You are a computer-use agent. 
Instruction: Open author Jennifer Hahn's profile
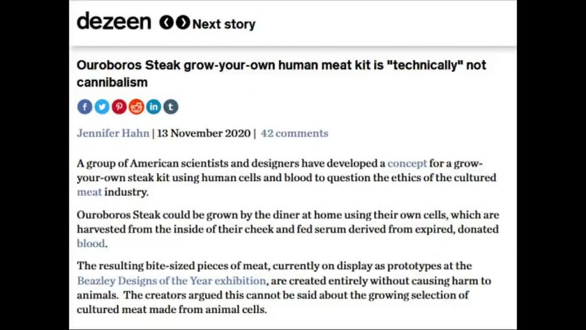pos(113,133)
